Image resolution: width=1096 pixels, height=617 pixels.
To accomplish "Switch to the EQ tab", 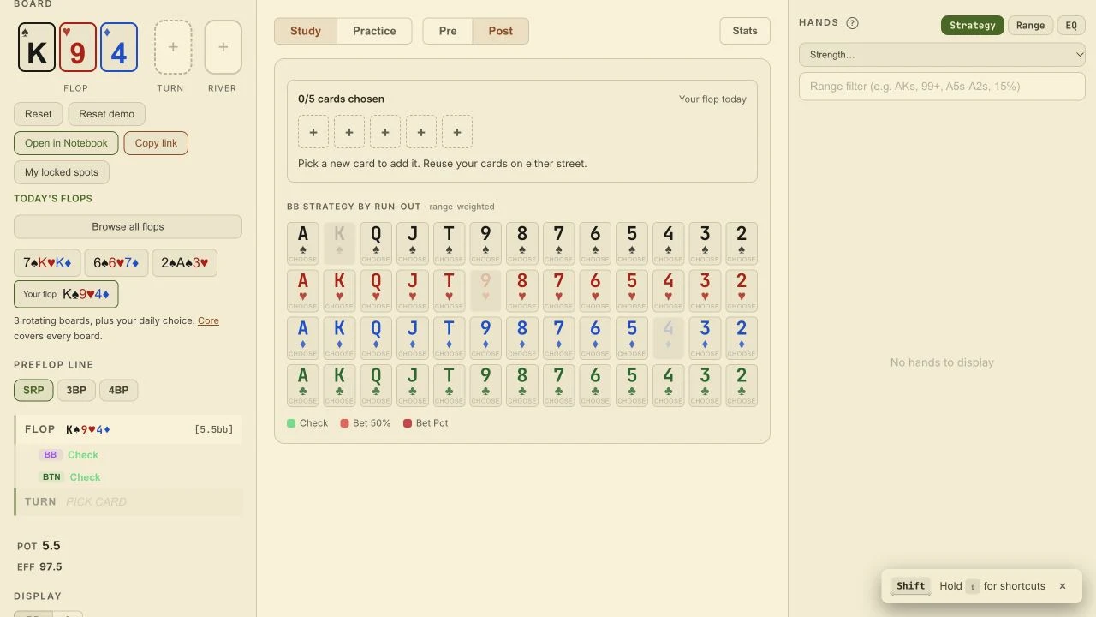I will (1071, 25).
